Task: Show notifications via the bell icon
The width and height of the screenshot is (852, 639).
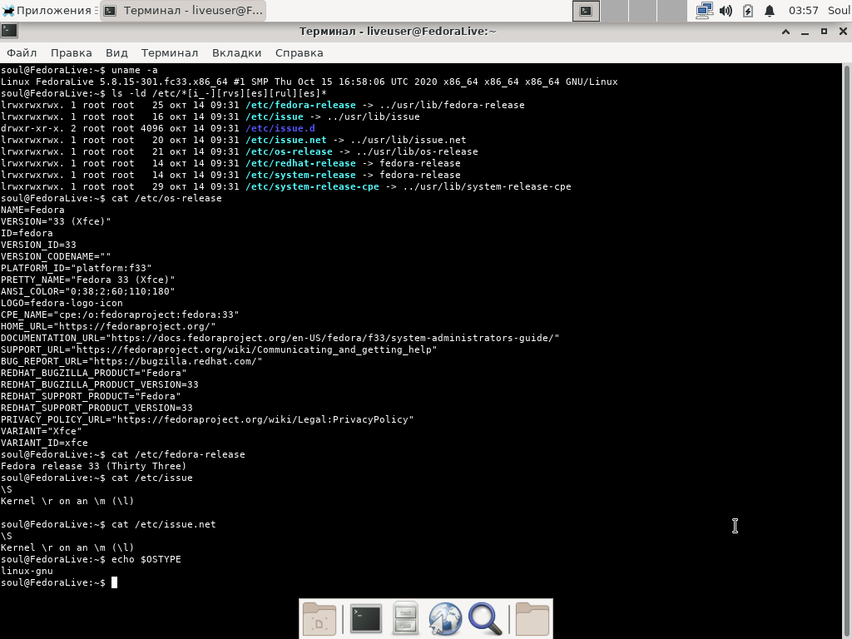Action: [x=770, y=10]
